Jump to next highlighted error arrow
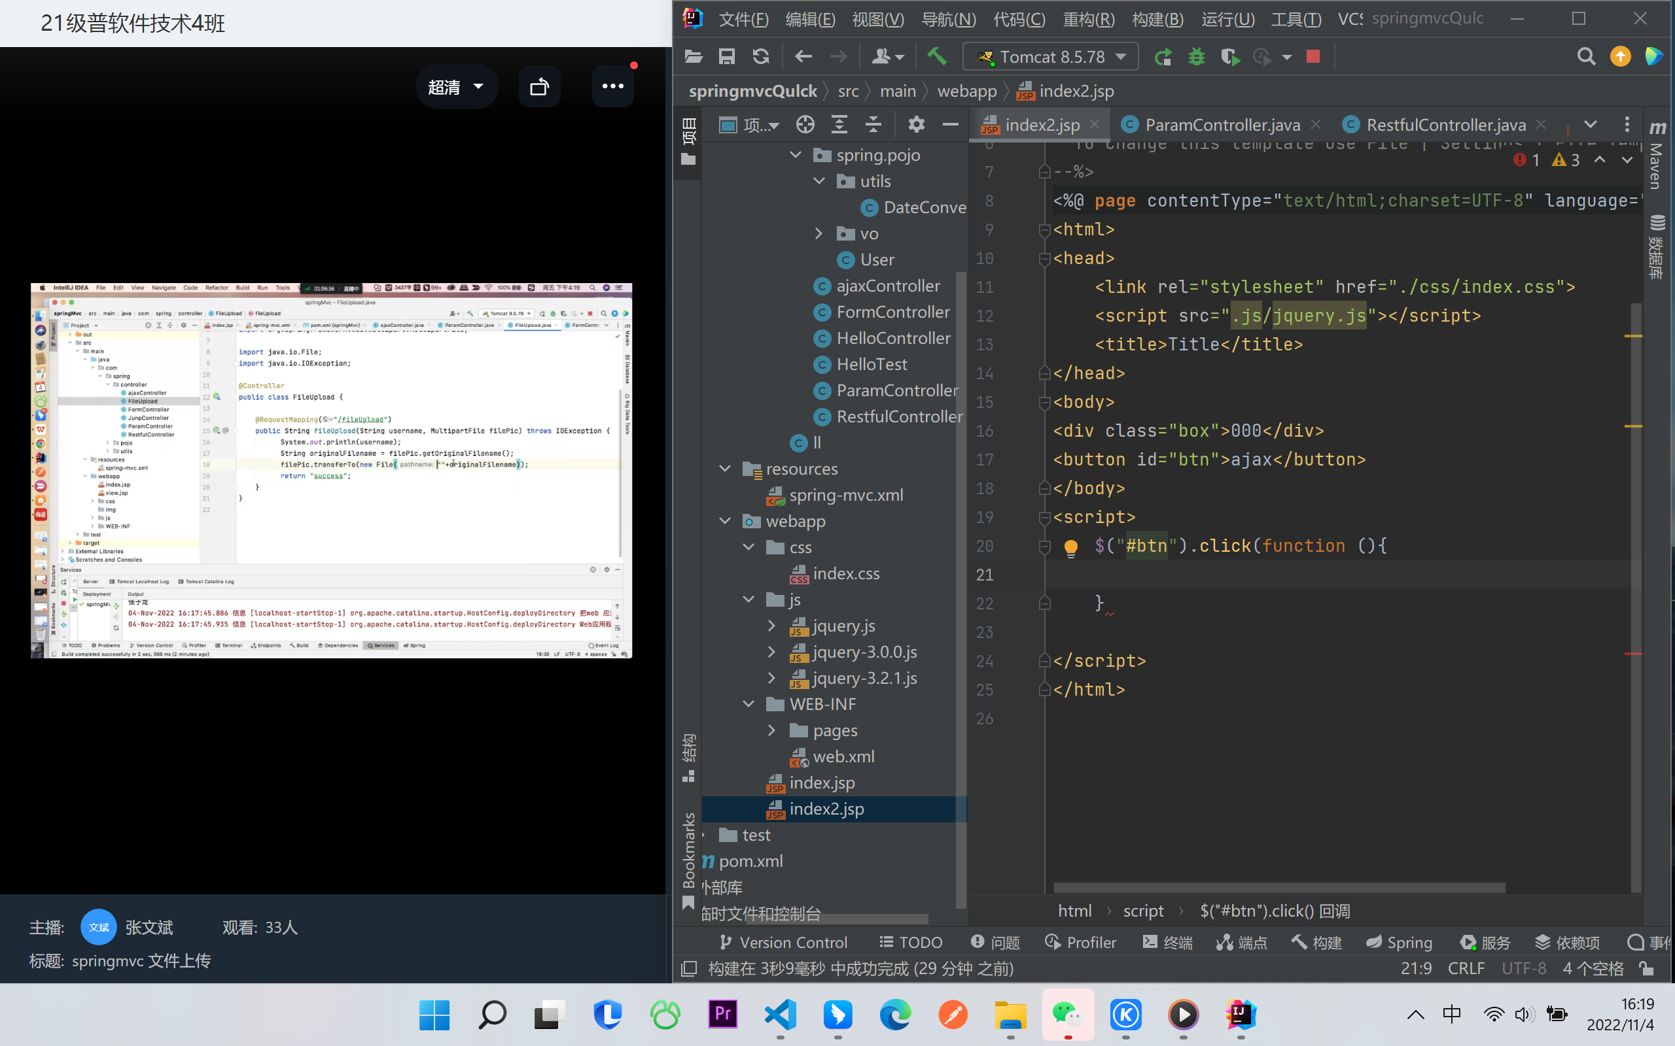The height and width of the screenshot is (1046, 1675). (1627, 161)
